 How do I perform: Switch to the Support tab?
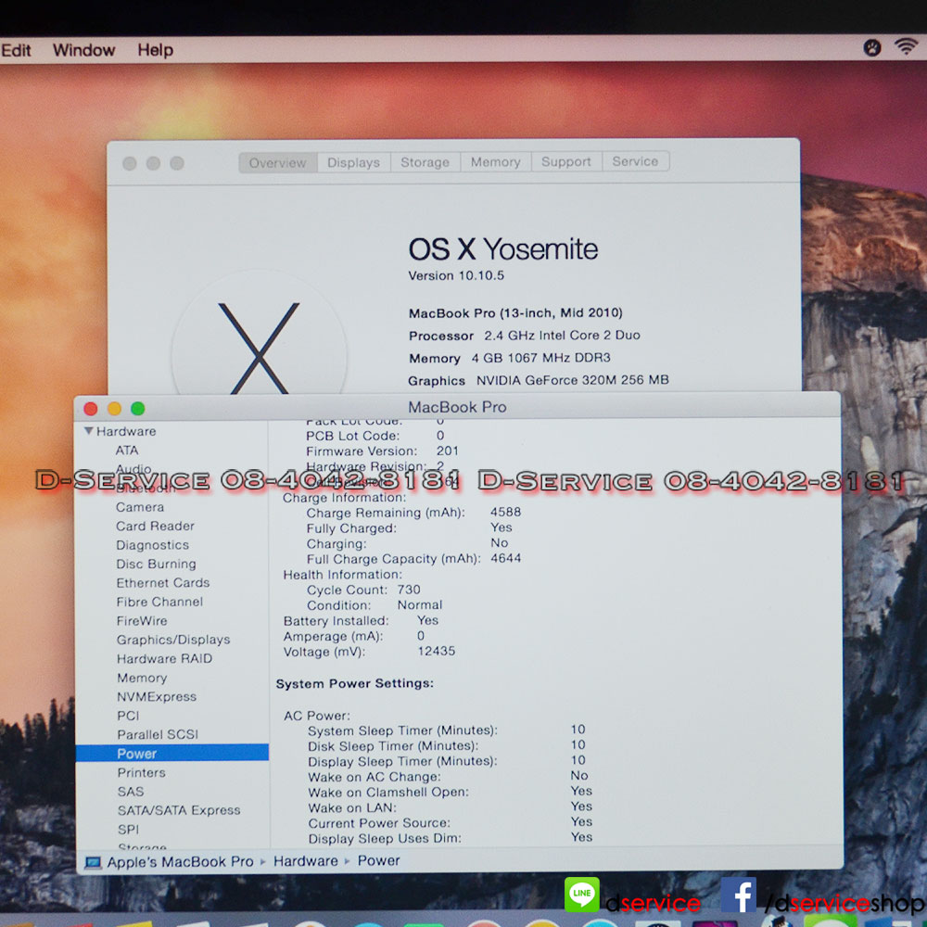565,161
